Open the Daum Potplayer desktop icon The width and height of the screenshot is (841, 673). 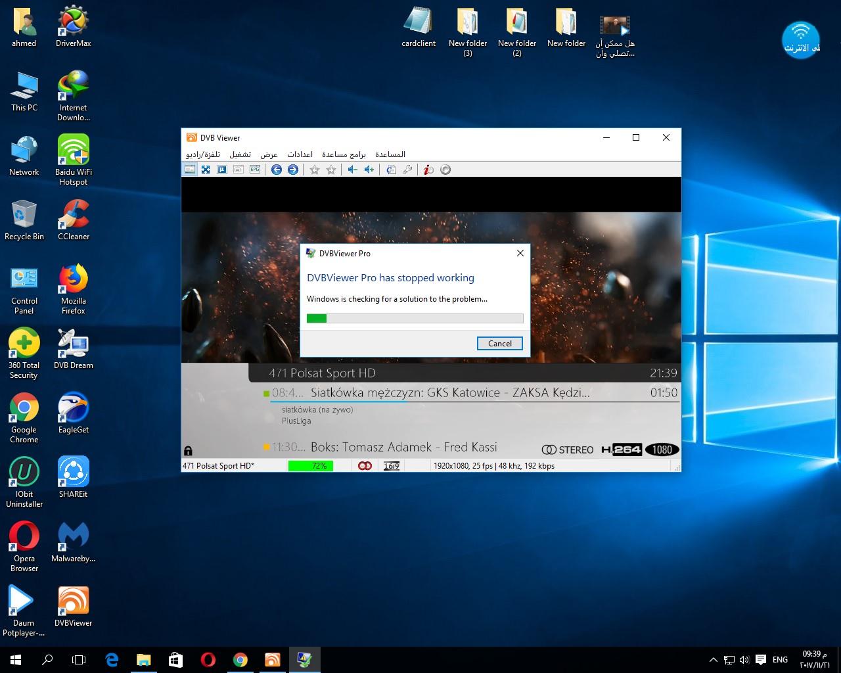[24, 611]
